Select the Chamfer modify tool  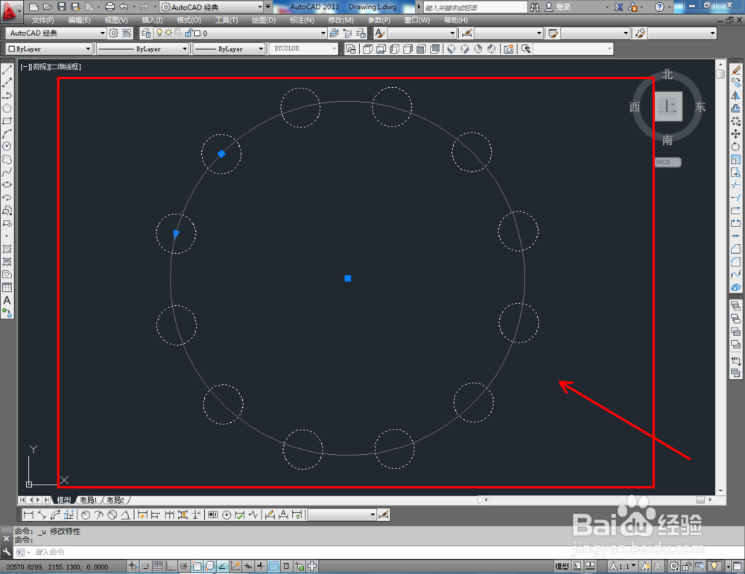point(735,249)
